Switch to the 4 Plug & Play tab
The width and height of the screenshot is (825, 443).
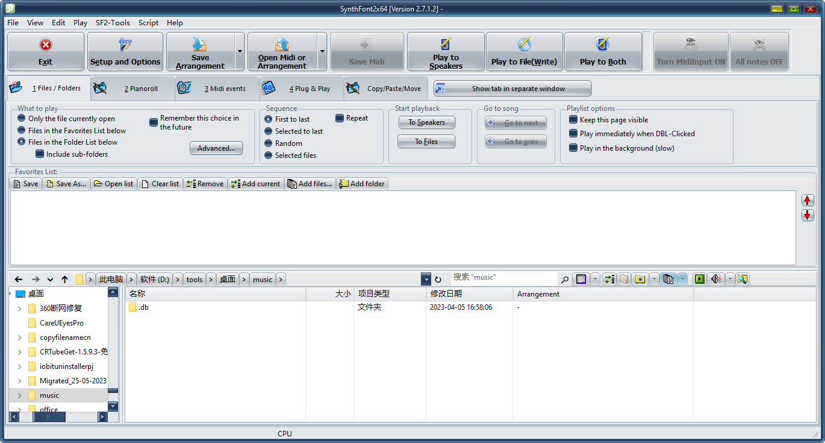tap(301, 89)
